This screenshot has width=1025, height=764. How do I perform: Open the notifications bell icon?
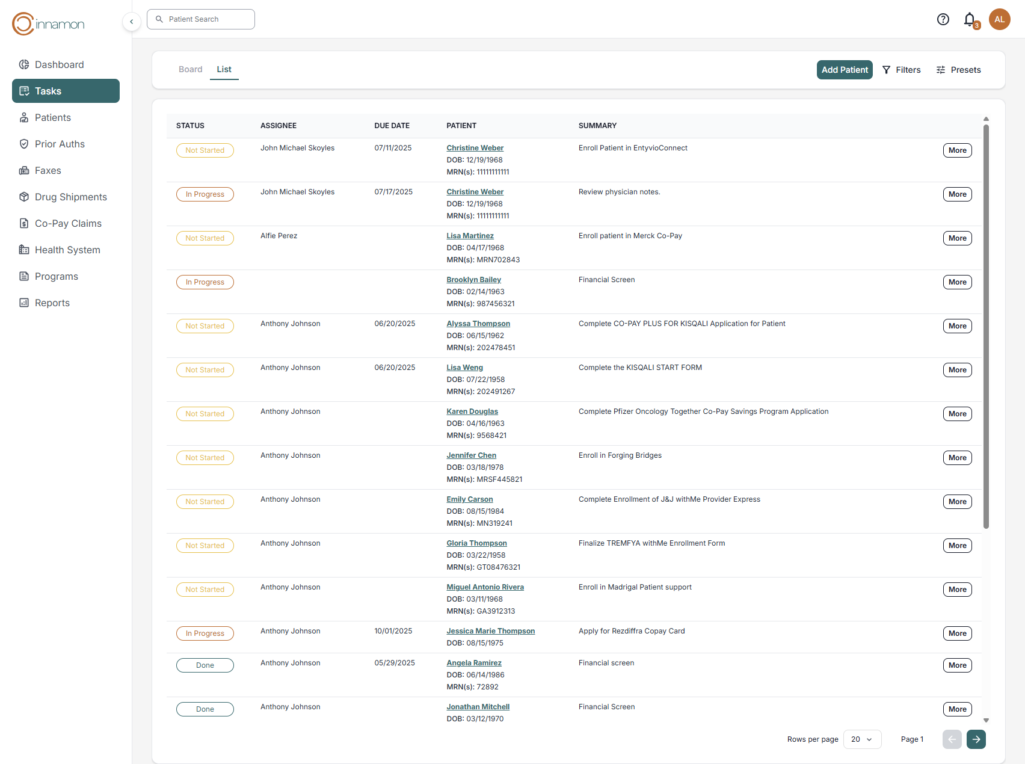(x=969, y=19)
